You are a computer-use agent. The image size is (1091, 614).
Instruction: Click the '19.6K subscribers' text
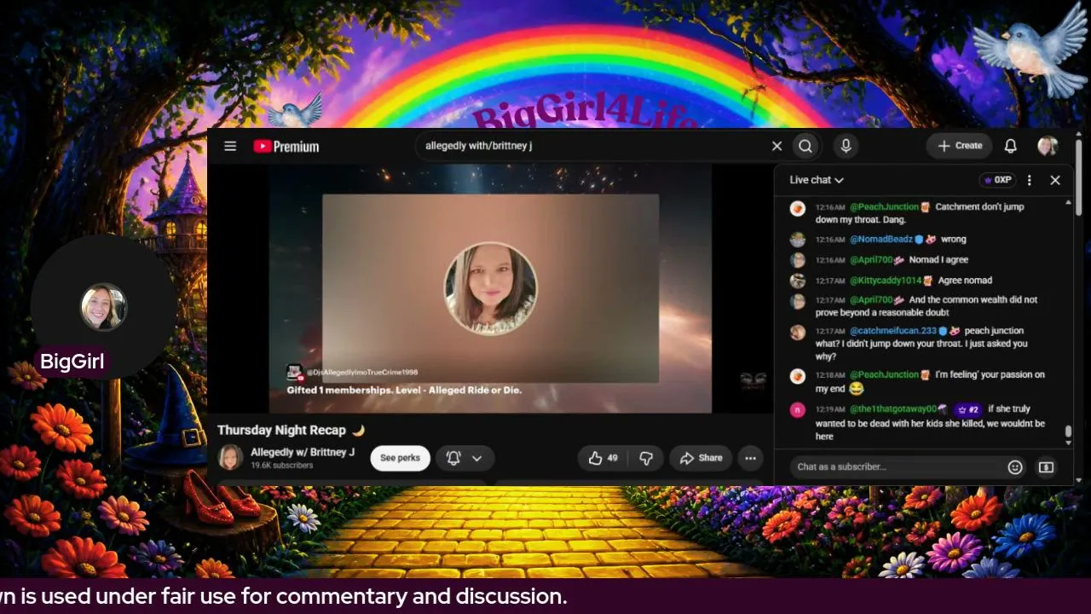click(x=282, y=466)
